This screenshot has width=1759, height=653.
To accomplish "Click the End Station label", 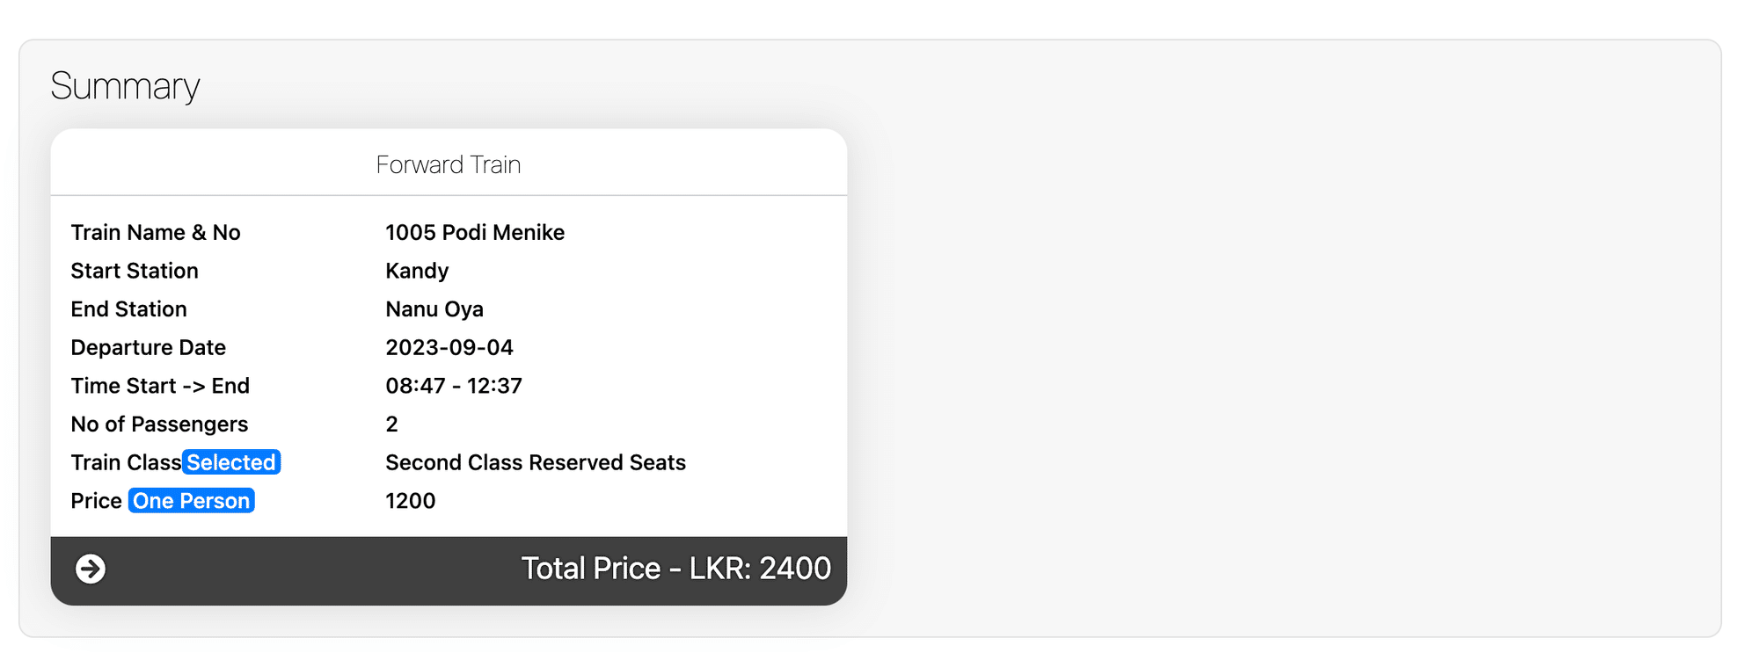I will tap(129, 309).
